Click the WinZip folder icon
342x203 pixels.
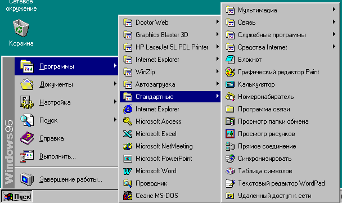128,72
